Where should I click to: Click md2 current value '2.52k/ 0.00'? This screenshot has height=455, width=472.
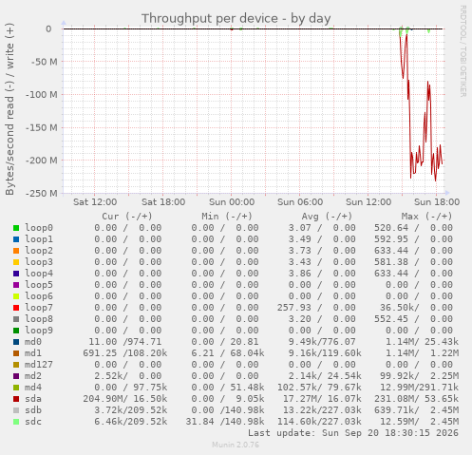(x=128, y=376)
